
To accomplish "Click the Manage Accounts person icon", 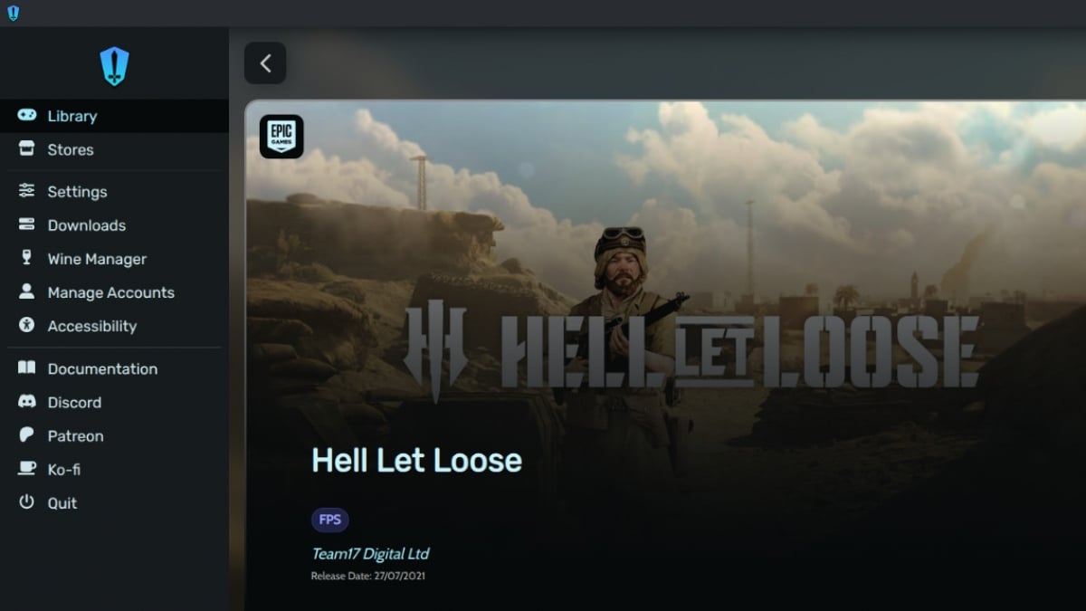I will [x=27, y=291].
